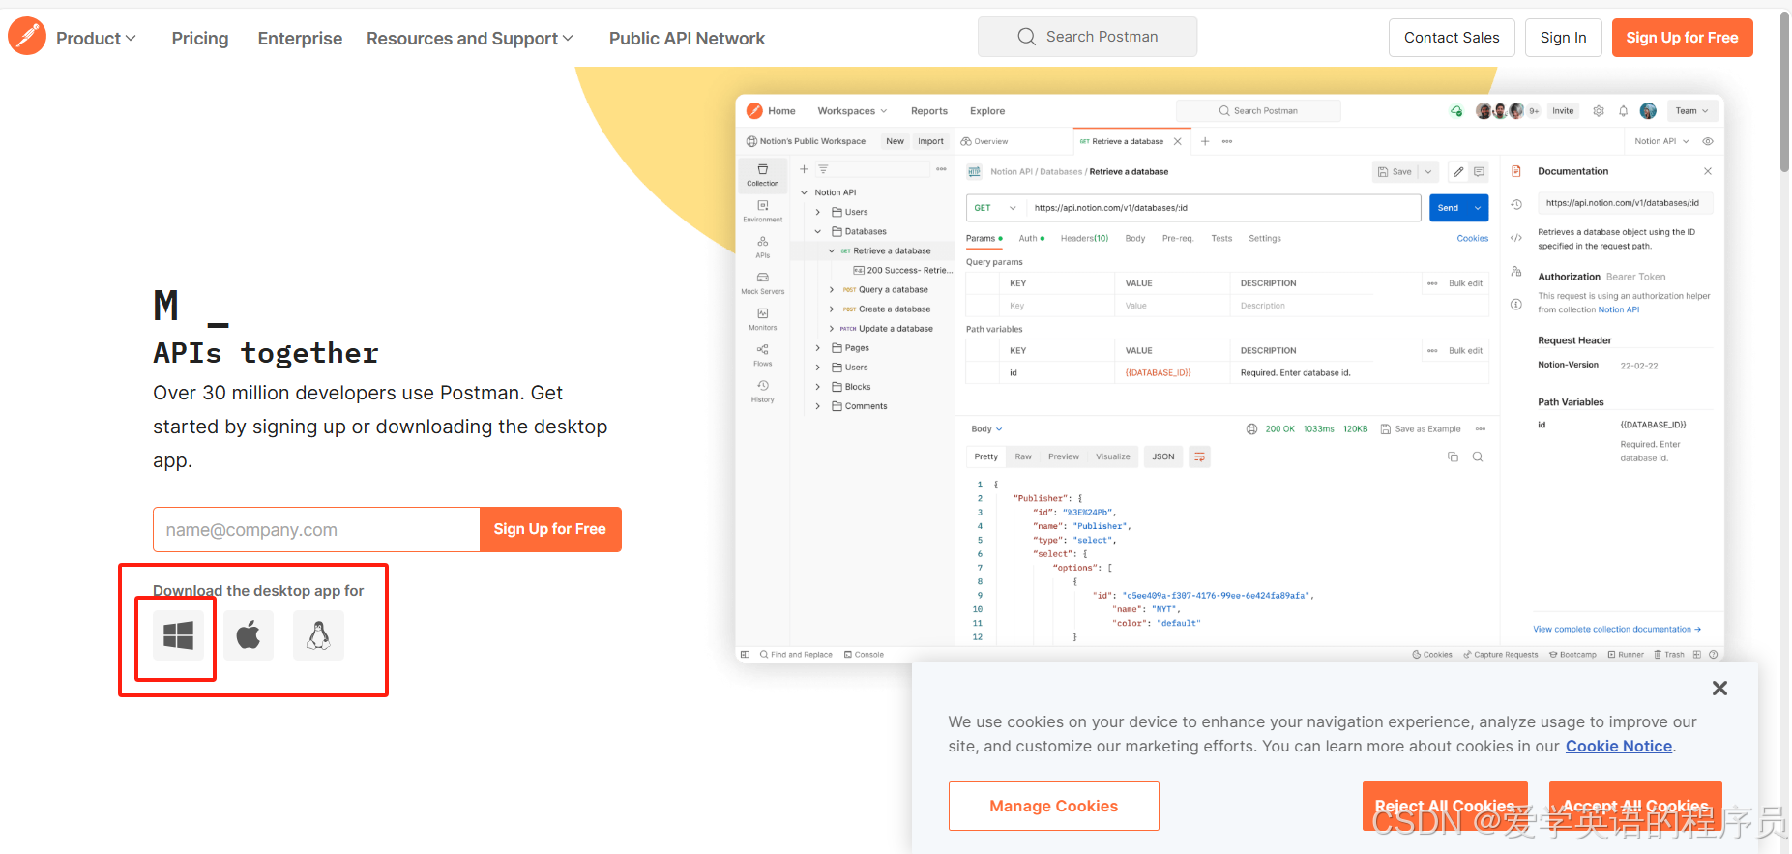
Task: Expand the Comments folder in collection tree
Action: [x=818, y=406]
